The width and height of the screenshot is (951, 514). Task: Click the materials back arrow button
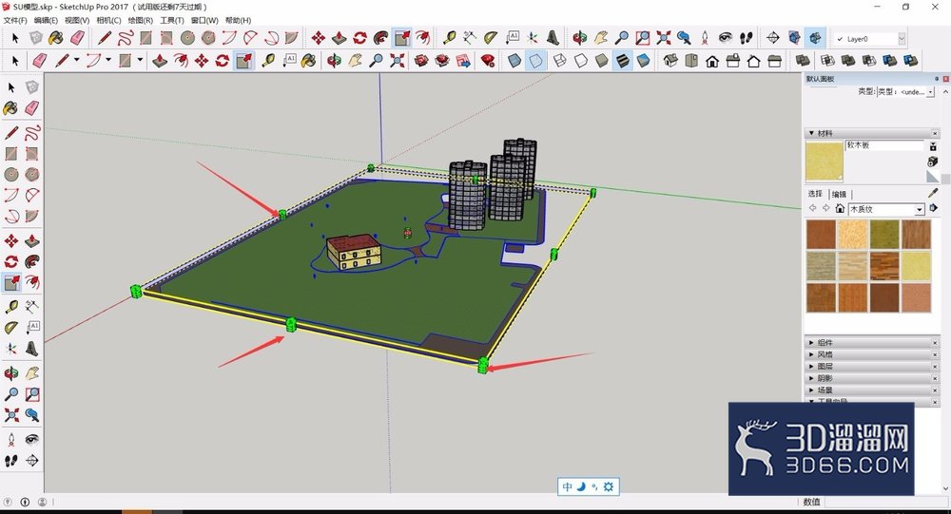(x=813, y=208)
